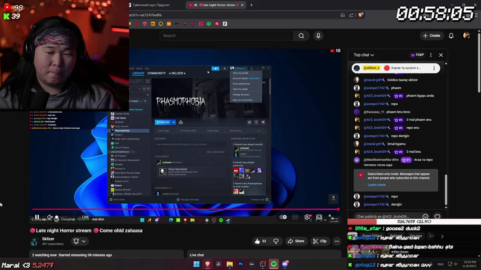Open @sklizer_s pinned chat author
This screenshot has width=481, height=270.
[371, 68]
